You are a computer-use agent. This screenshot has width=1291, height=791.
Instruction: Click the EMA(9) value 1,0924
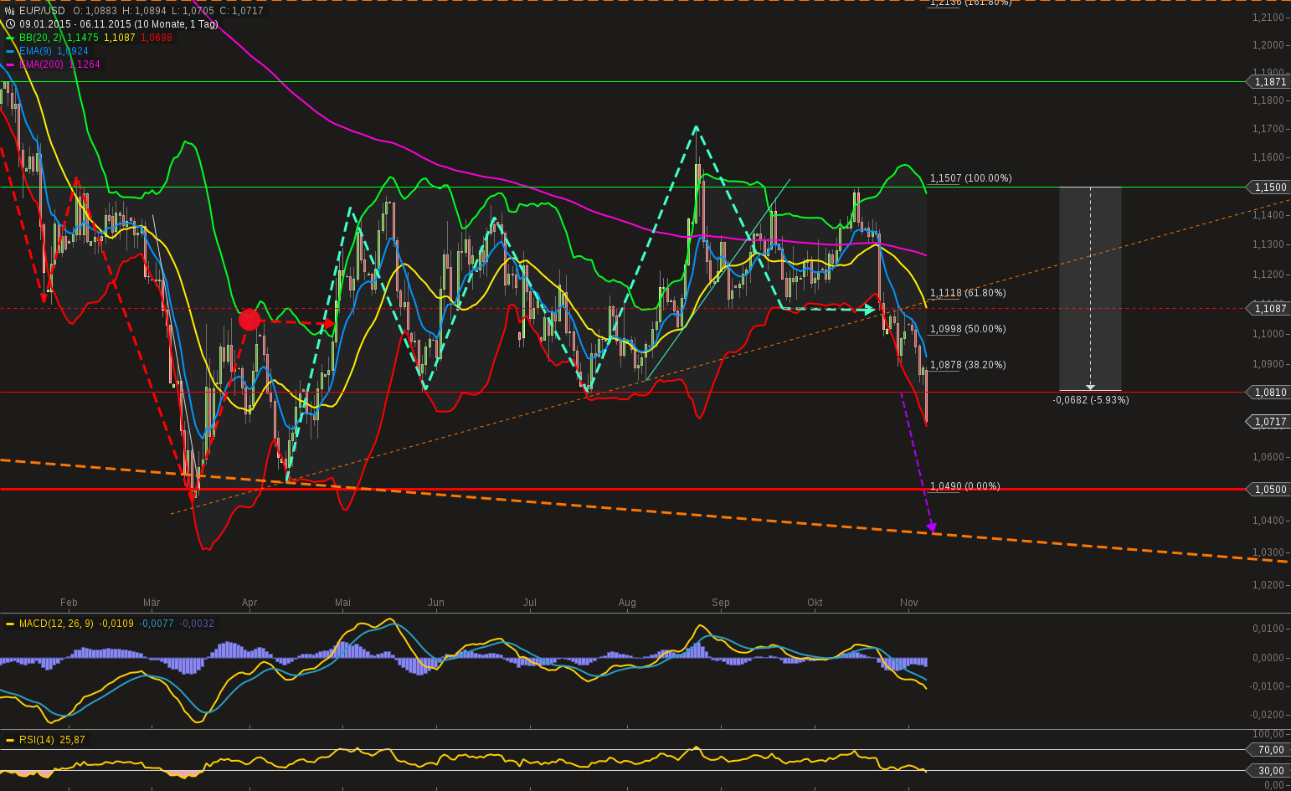73,51
